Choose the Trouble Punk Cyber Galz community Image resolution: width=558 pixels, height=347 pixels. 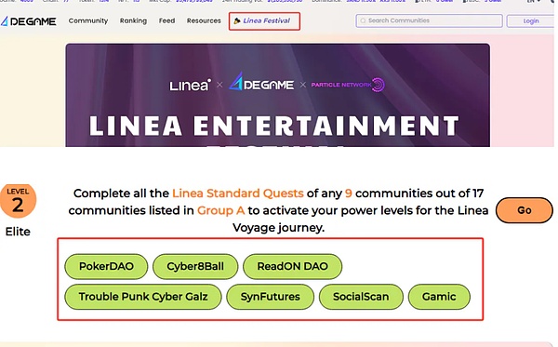click(143, 297)
